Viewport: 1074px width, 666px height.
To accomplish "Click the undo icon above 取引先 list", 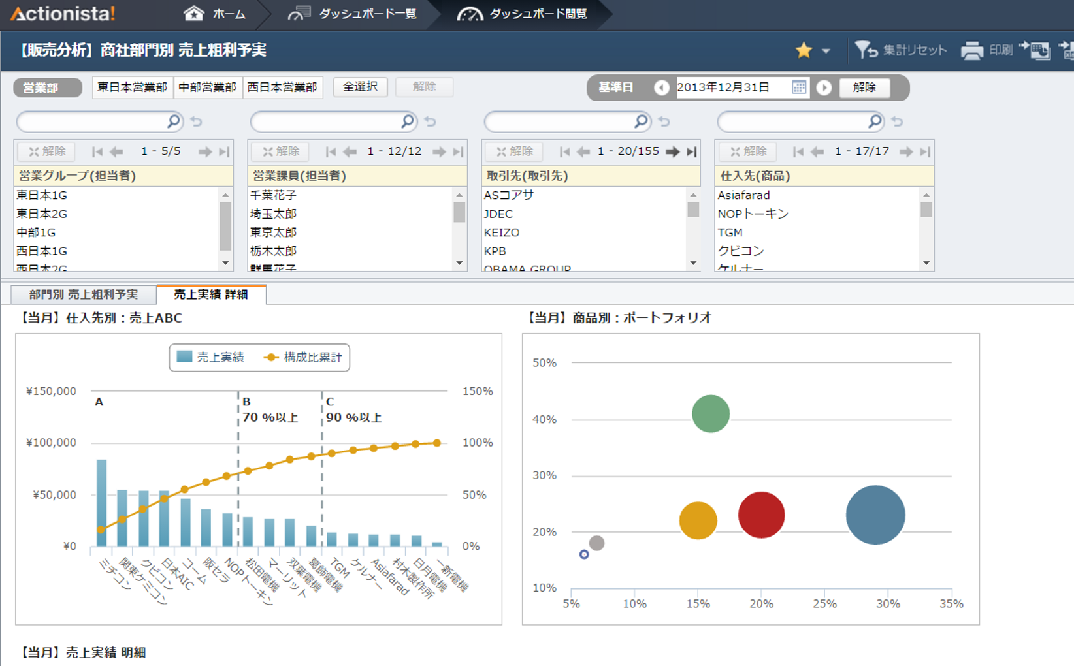I will (x=664, y=121).
